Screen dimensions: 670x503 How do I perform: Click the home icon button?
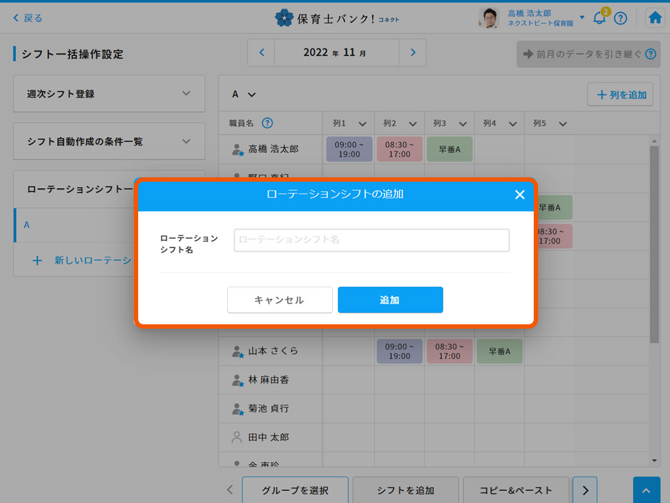pyautogui.click(x=655, y=18)
